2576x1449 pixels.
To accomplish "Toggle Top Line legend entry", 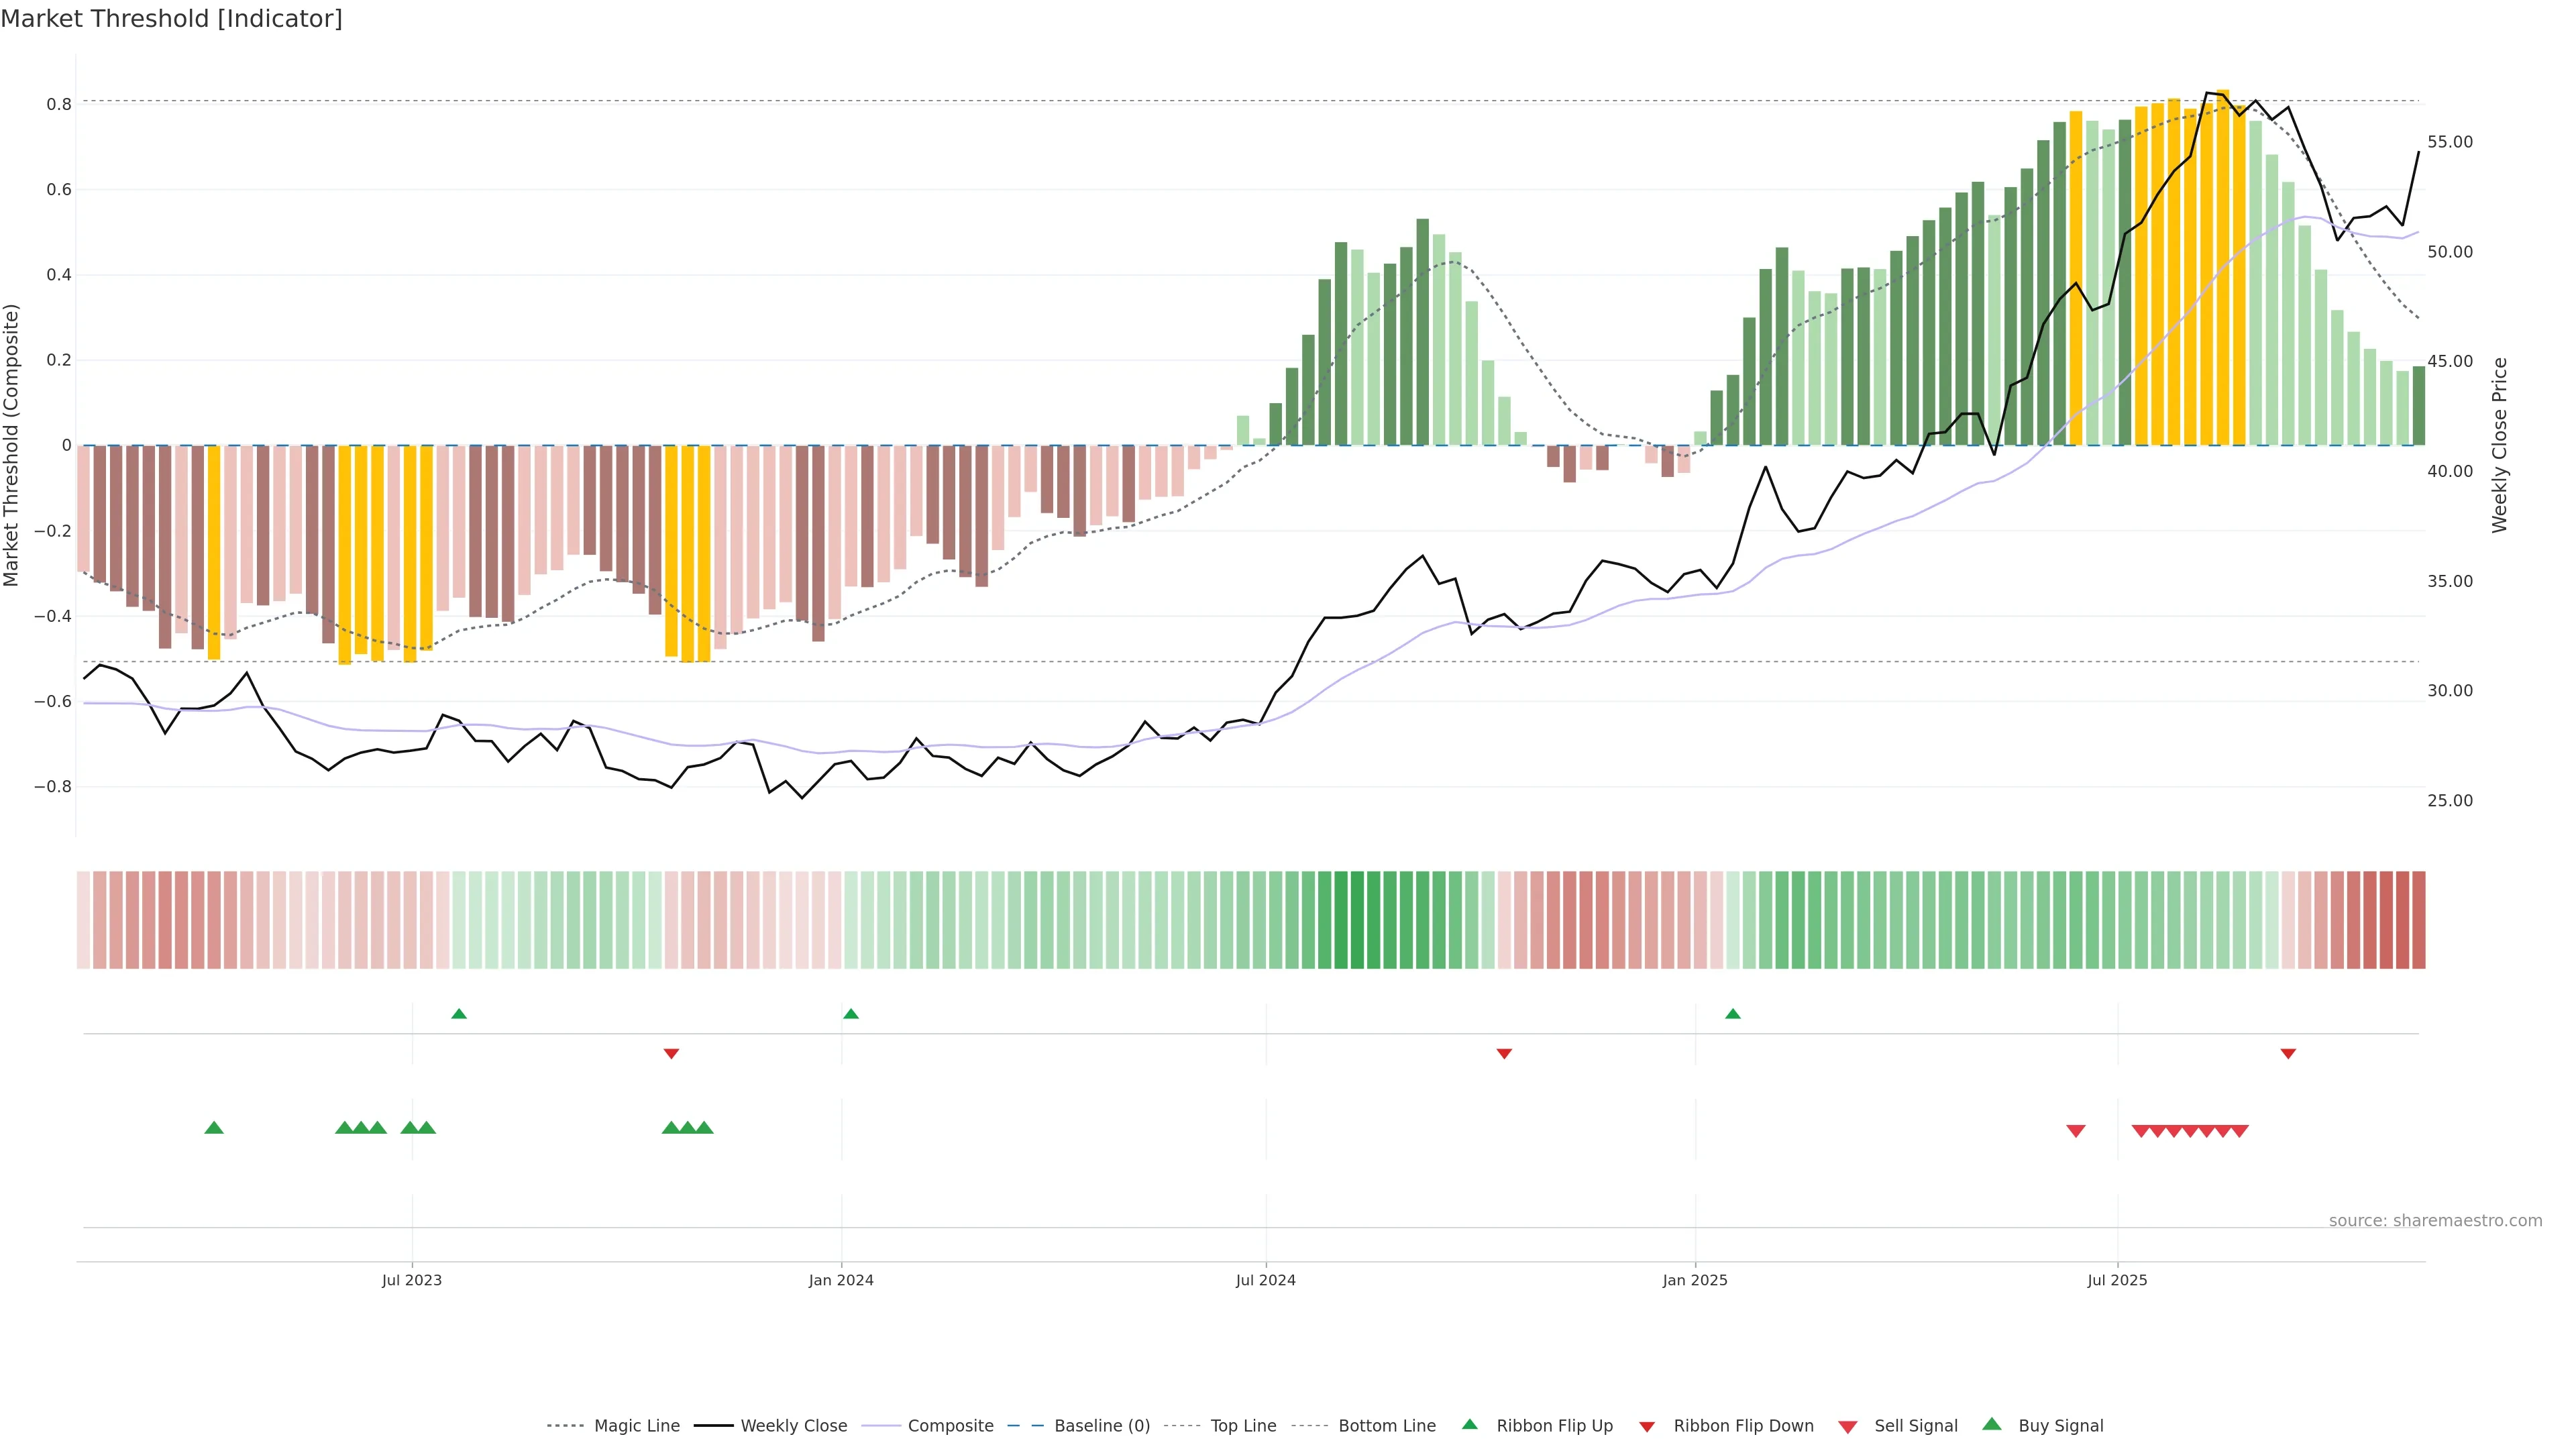I will [x=1243, y=1426].
